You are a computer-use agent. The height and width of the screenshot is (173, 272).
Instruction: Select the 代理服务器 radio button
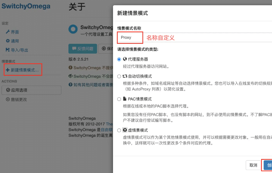point(119,60)
